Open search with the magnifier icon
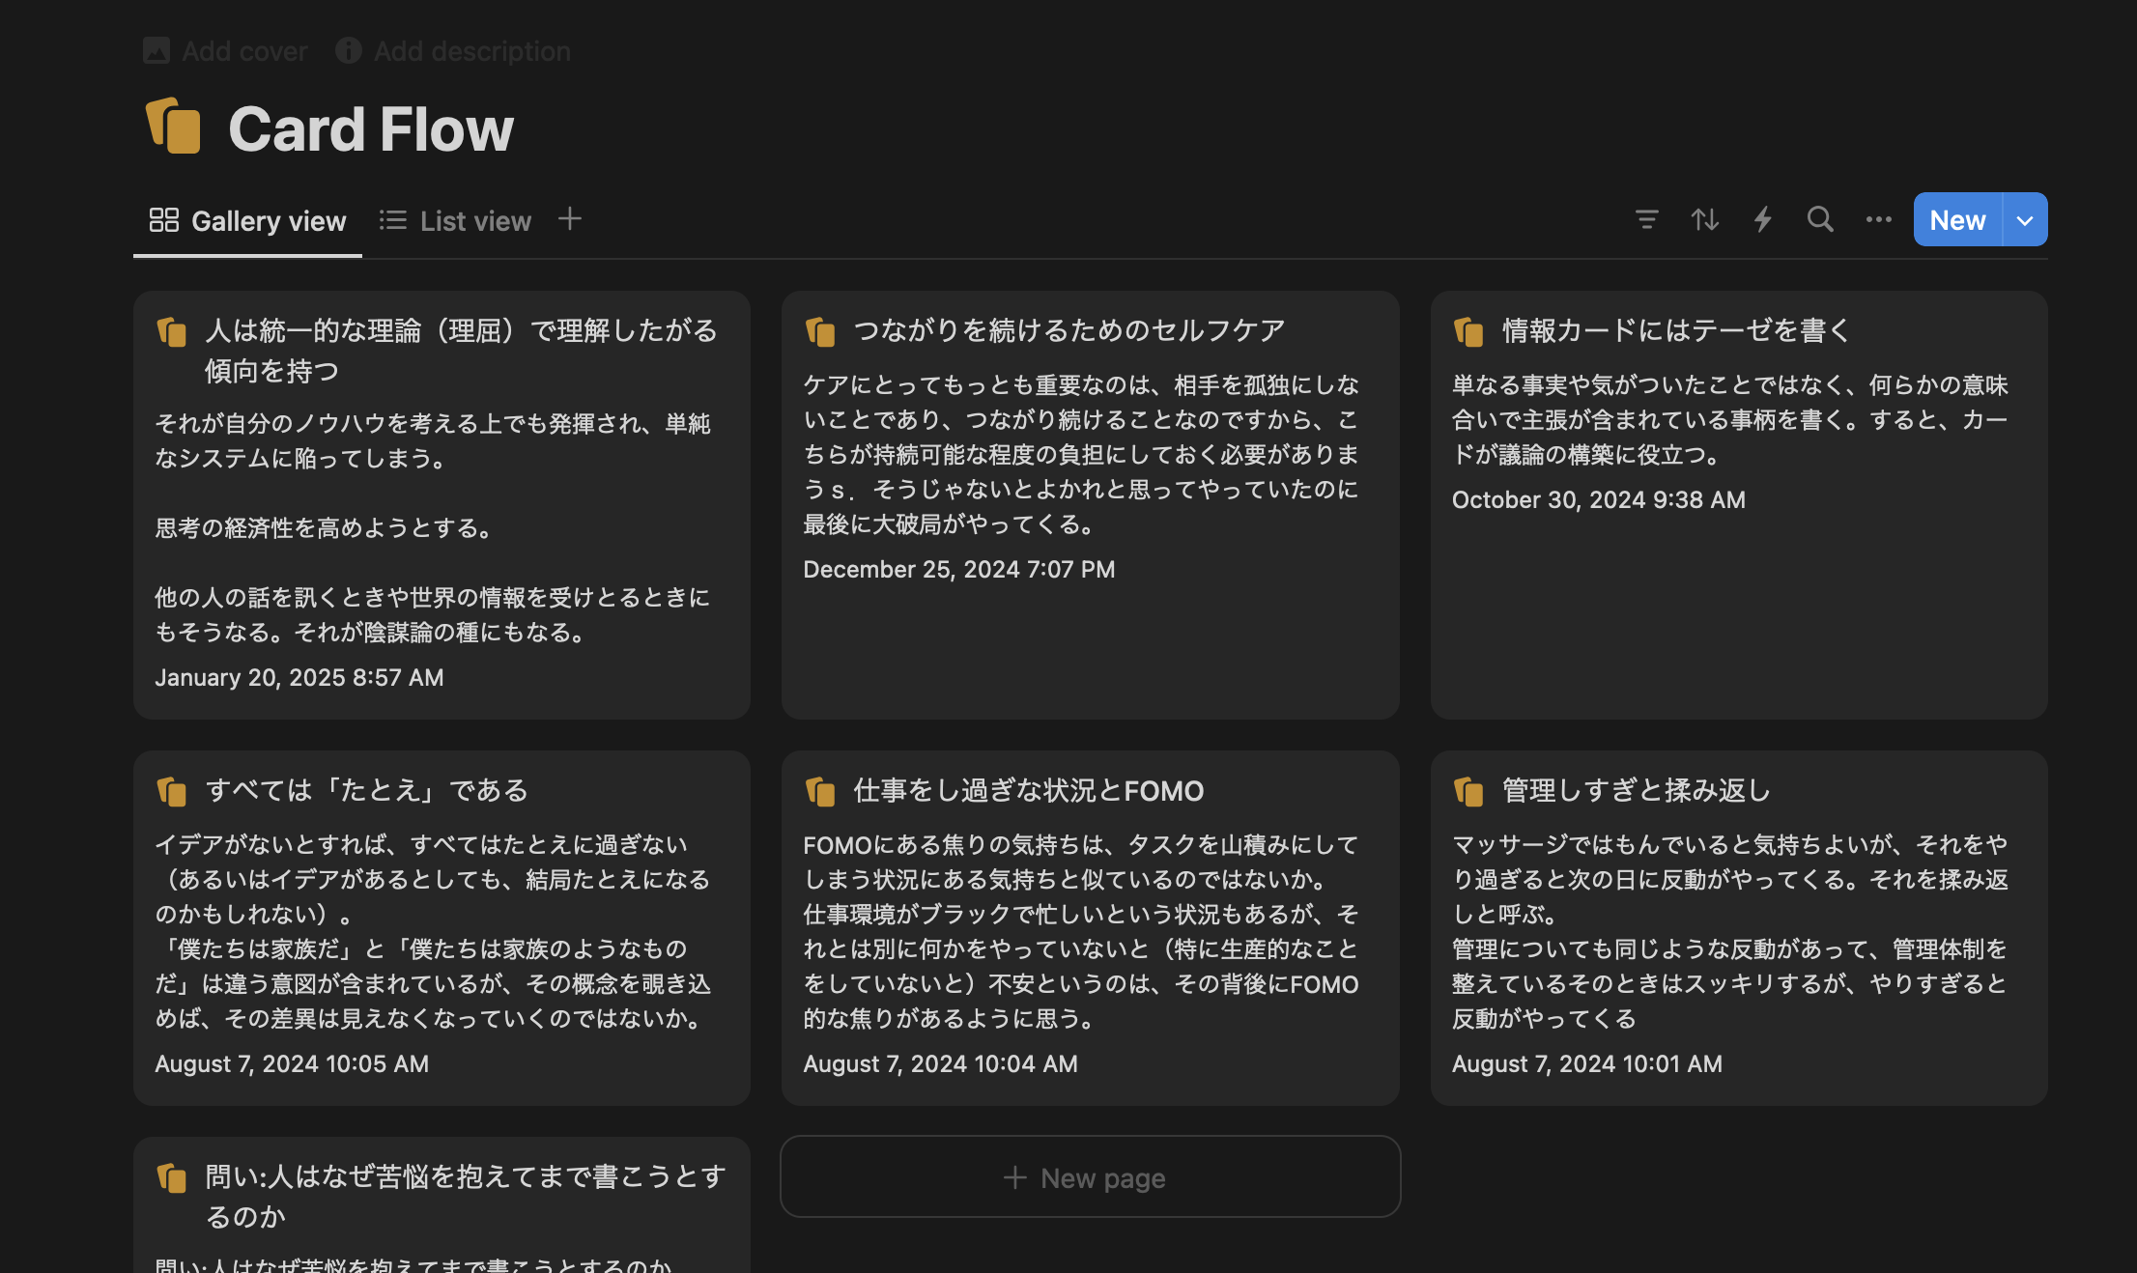Screen dimensions: 2137x1273 (x=1820, y=219)
